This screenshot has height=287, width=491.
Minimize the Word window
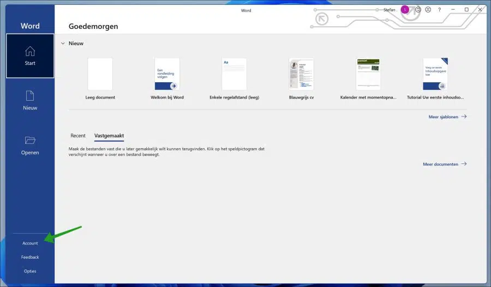[x=453, y=10]
